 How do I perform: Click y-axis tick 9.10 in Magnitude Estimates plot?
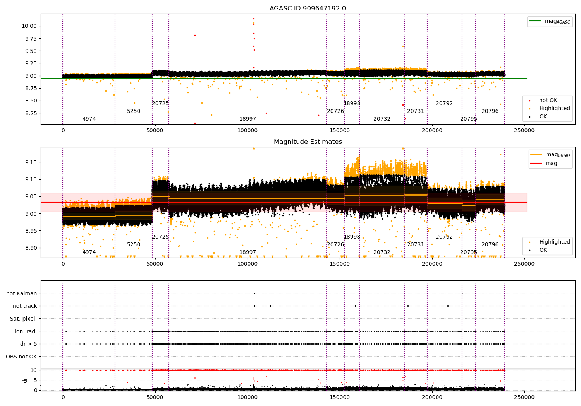pos(31,180)
